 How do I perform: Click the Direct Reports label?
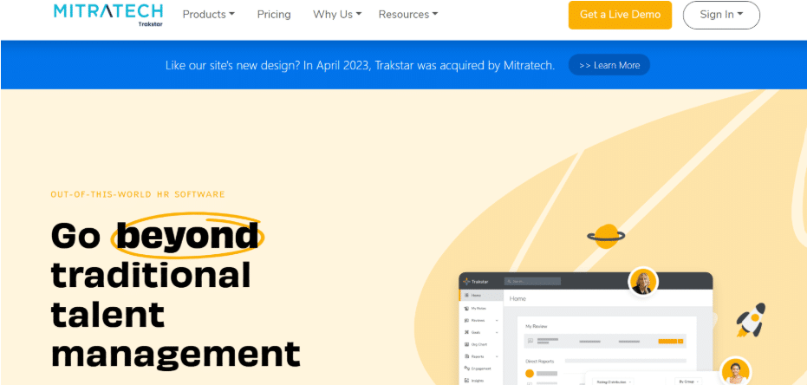coord(540,362)
